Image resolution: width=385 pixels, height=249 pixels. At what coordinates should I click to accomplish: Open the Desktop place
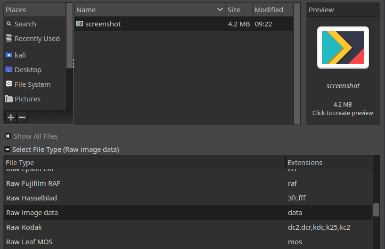click(x=34, y=70)
